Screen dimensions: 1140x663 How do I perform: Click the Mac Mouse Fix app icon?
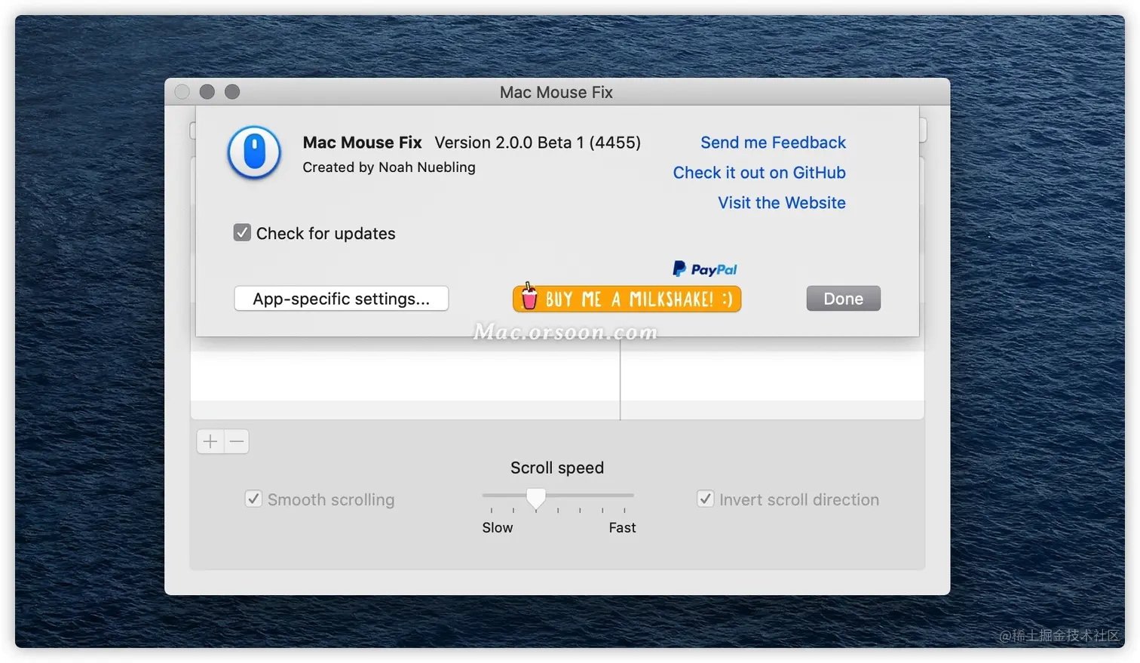click(254, 152)
